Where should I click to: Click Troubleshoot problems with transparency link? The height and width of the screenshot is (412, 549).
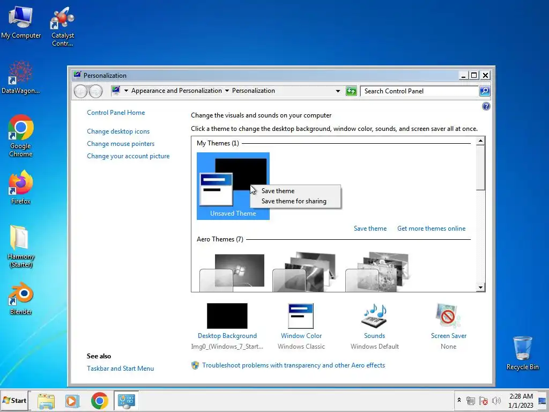click(293, 365)
